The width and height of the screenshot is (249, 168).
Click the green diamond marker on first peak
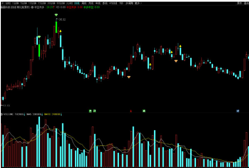click(x=39, y=37)
